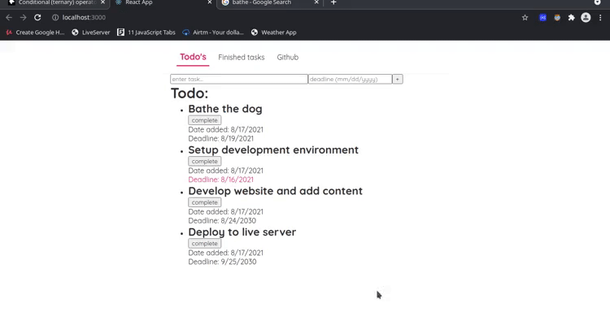610x325 pixels.
Task: Click the Deadline: 9/25/2030 text
Action: pos(222,262)
